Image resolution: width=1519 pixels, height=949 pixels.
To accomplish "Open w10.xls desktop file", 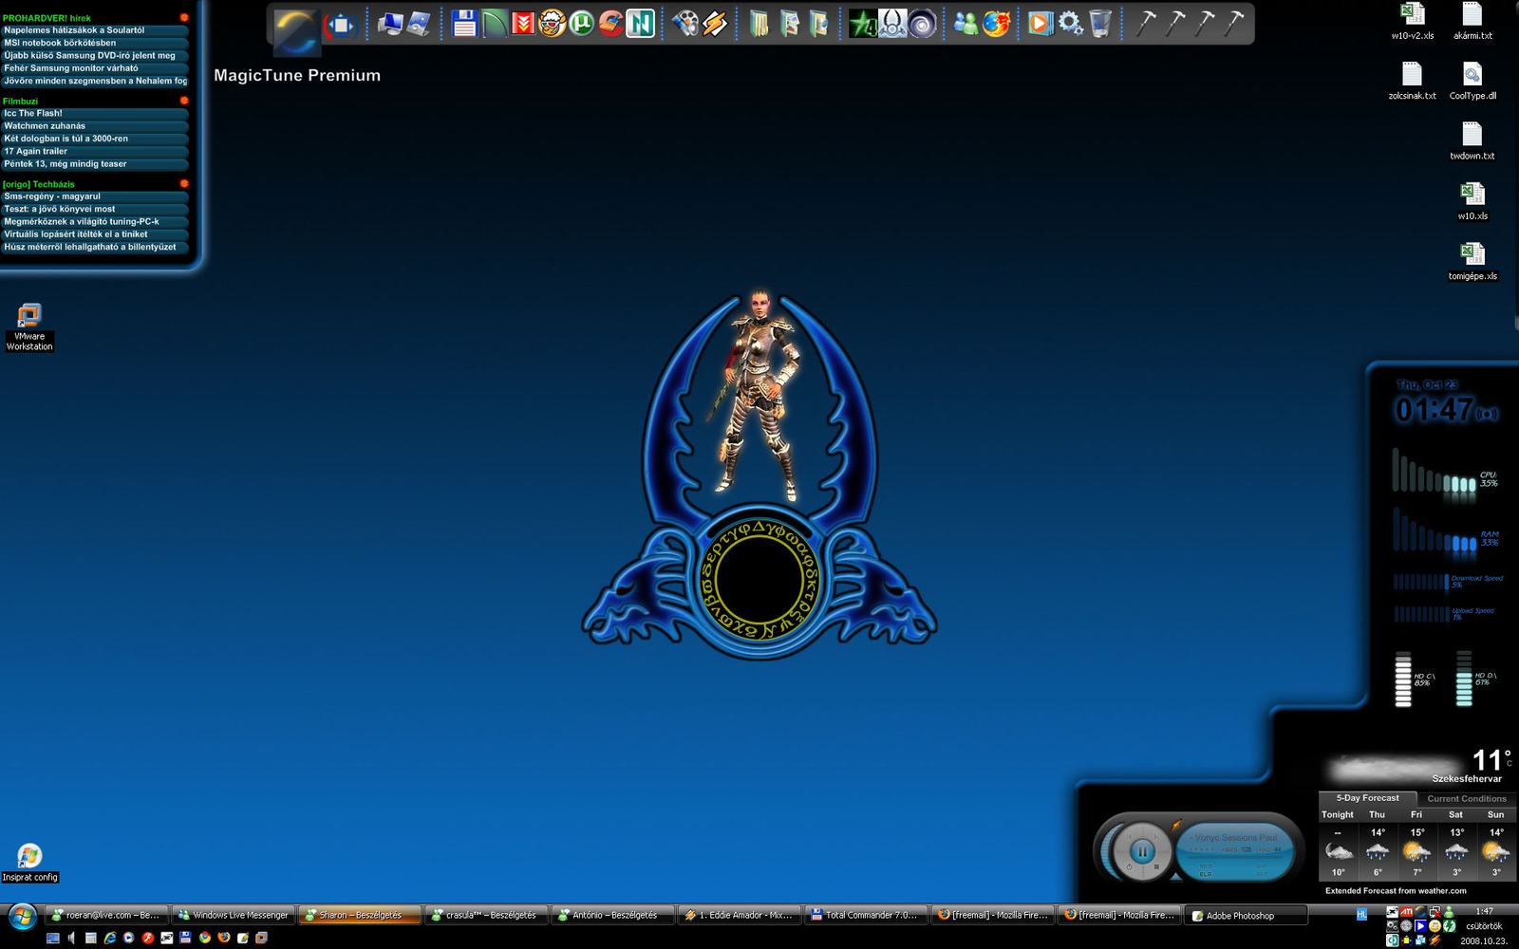I will [x=1472, y=201].
